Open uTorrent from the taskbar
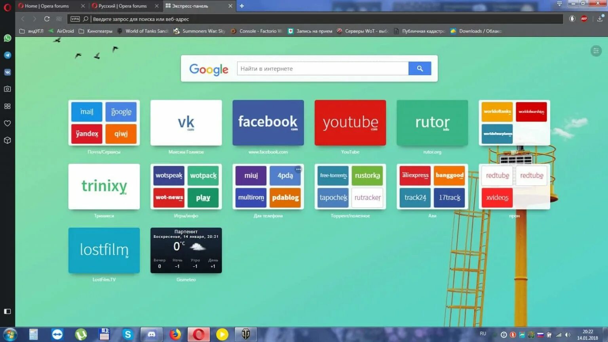The width and height of the screenshot is (608, 342). click(81, 334)
